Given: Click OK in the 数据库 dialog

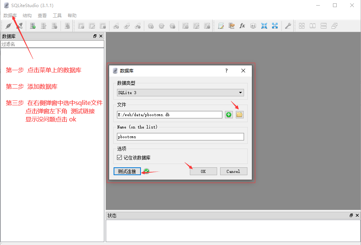Looking at the screenshot, I should coord(203,171).
